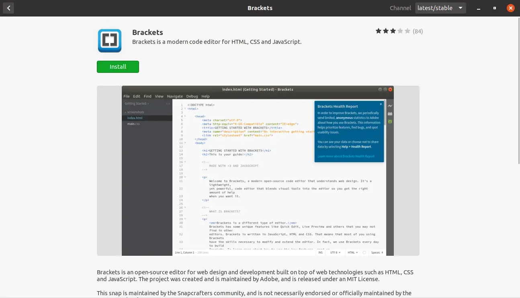The width and height of the screenshot is (520, 298).
Task: Go back using the header arrow button
Action: point(8,8)
